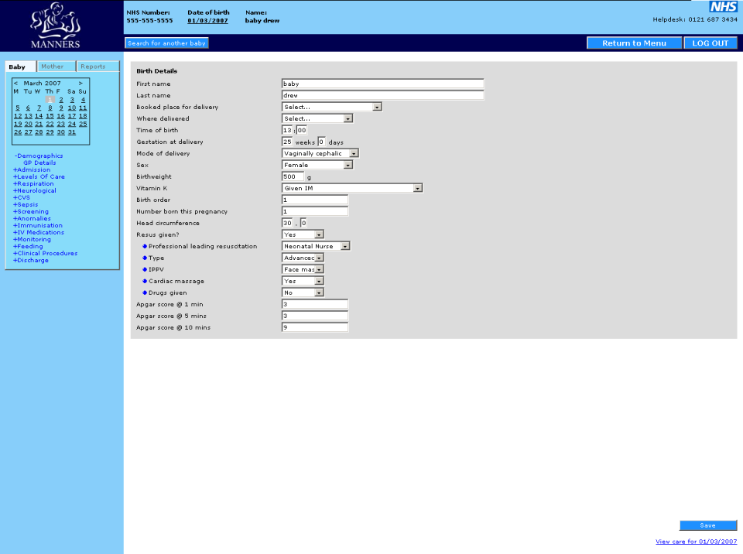This screenshot has height=554, width=743.
Task: Click the NHS logo
Action: (x=723, y=7)
